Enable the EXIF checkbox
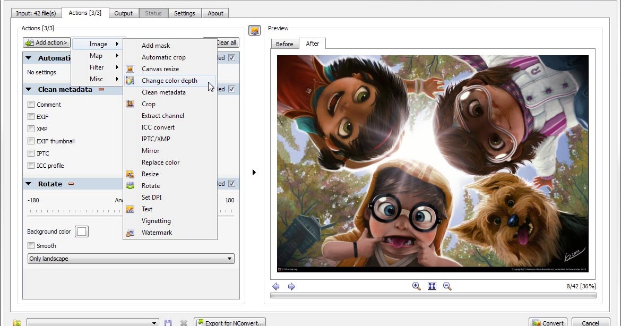This screenshot has width=621, height=326. click(x=31, y=116)
